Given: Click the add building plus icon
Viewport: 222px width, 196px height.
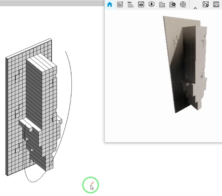Looking at the screenshot, I should click(172, 4).
